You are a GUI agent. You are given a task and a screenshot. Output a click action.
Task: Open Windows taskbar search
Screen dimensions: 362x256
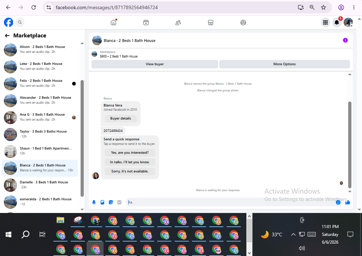pyautogui.click(x=25, y=234)
